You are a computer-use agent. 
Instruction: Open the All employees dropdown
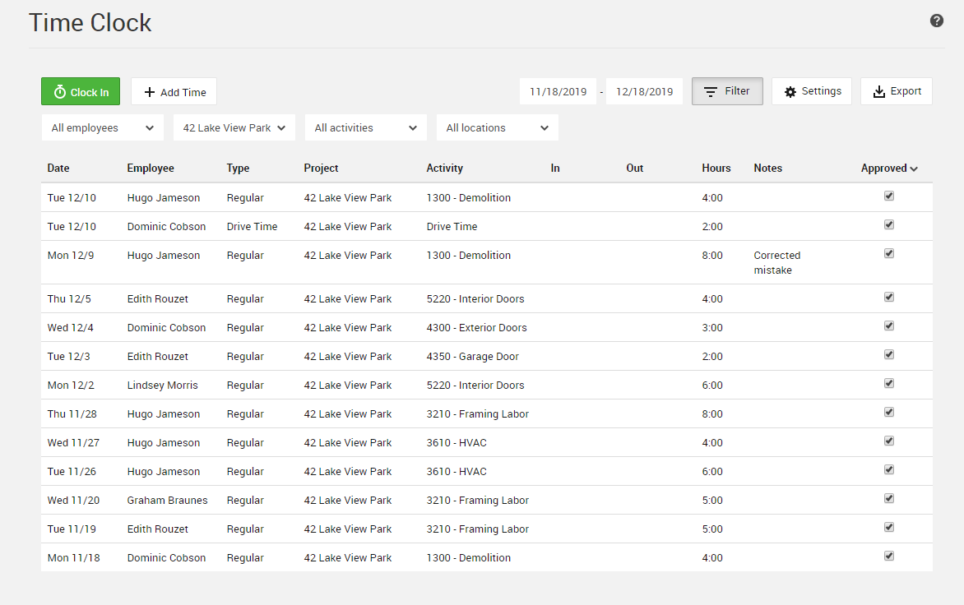coord(102,128)
